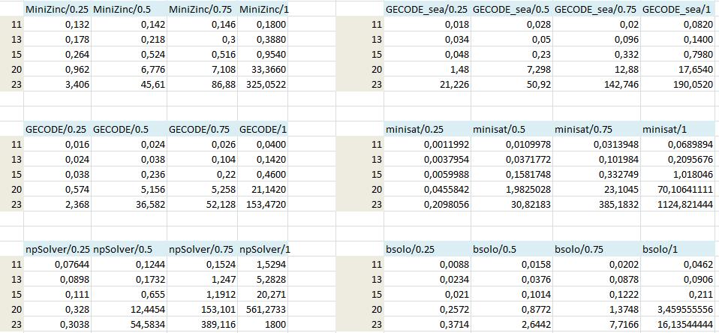The height and width of the screenshot is (333, 719).
Task: Select the npSolver/0.5 header cell
Action: coord(129,250)
